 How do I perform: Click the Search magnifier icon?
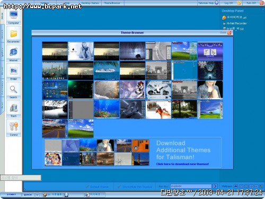pos(14,90)
